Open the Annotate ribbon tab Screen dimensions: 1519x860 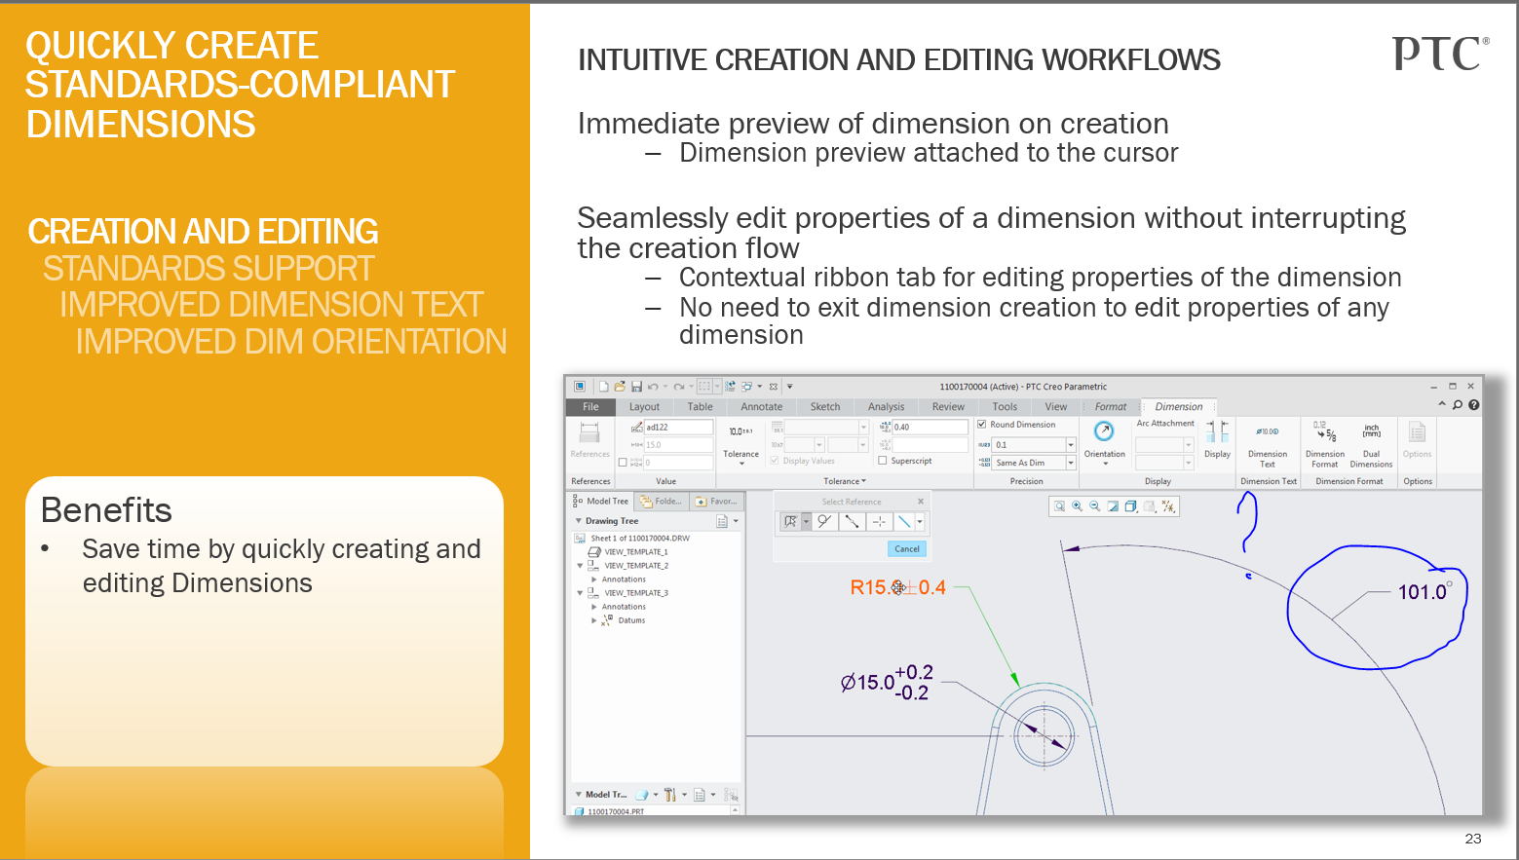(761, 407)
